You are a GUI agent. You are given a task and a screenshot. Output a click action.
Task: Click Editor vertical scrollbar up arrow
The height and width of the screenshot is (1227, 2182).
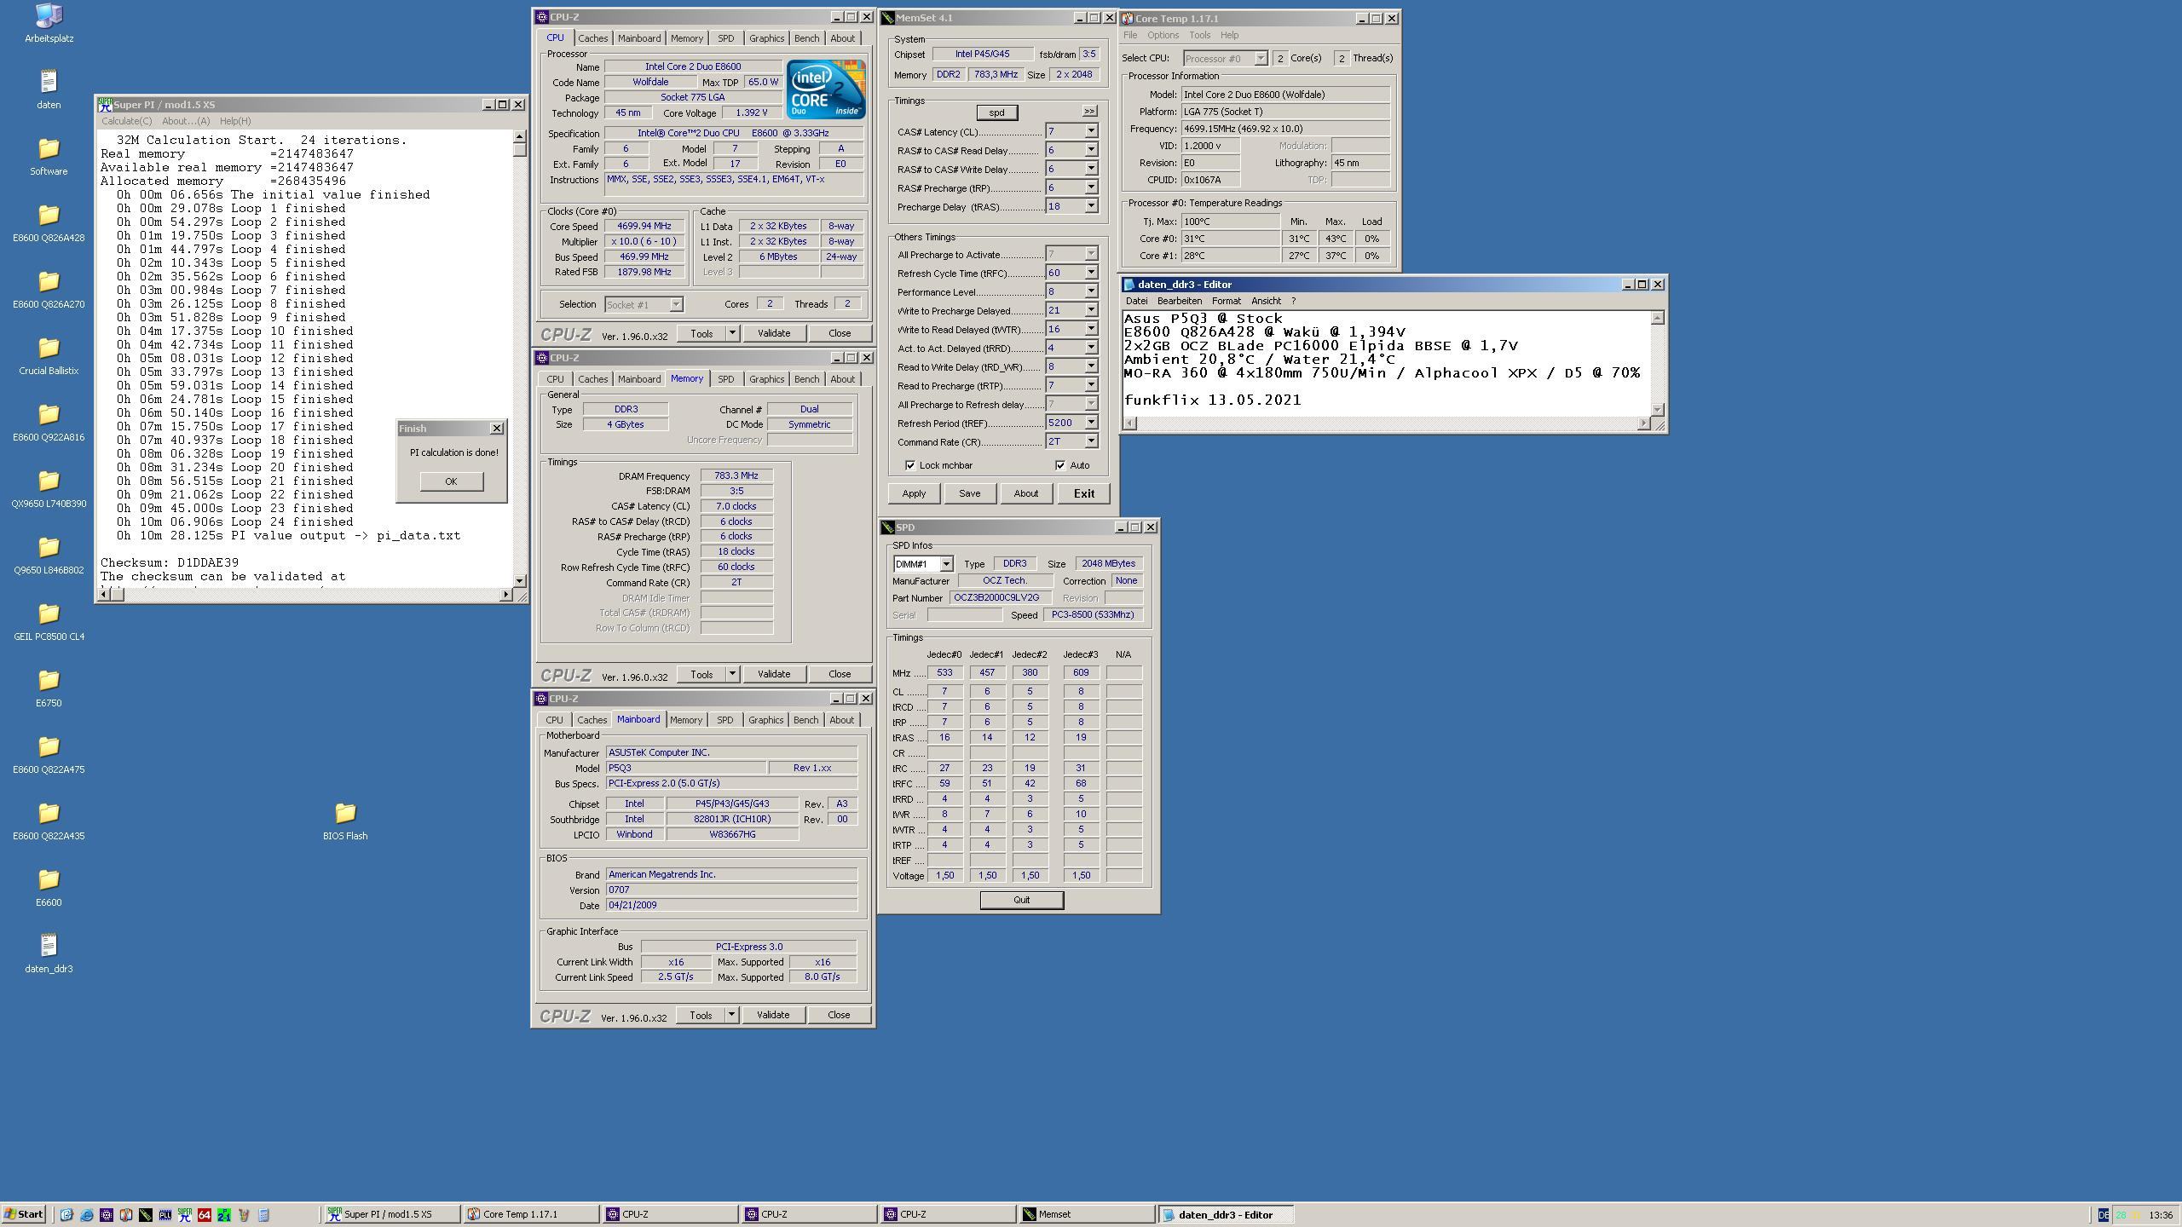pyautogui.click(x=1657, y=318)
